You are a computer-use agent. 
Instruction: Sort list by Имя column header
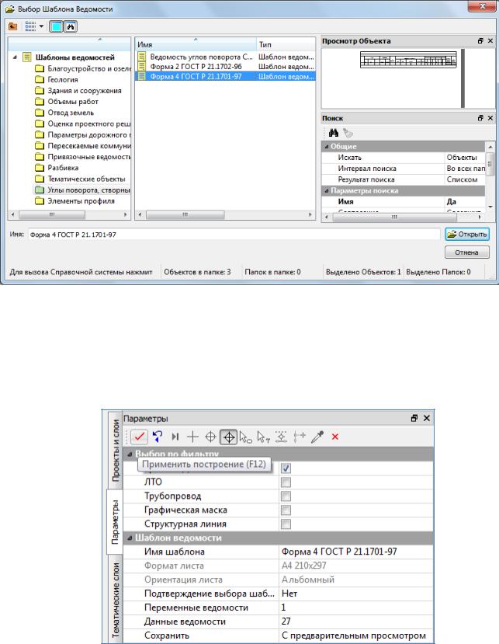coord(196,44)
